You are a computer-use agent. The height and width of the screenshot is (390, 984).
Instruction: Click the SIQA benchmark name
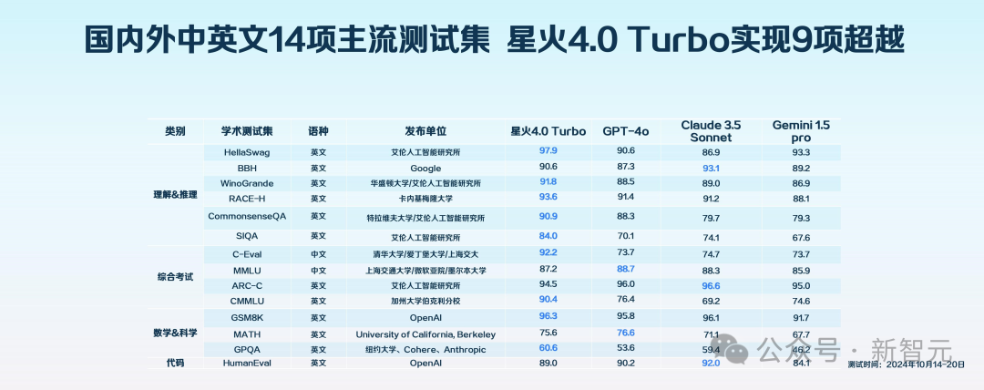pos(247,236)
